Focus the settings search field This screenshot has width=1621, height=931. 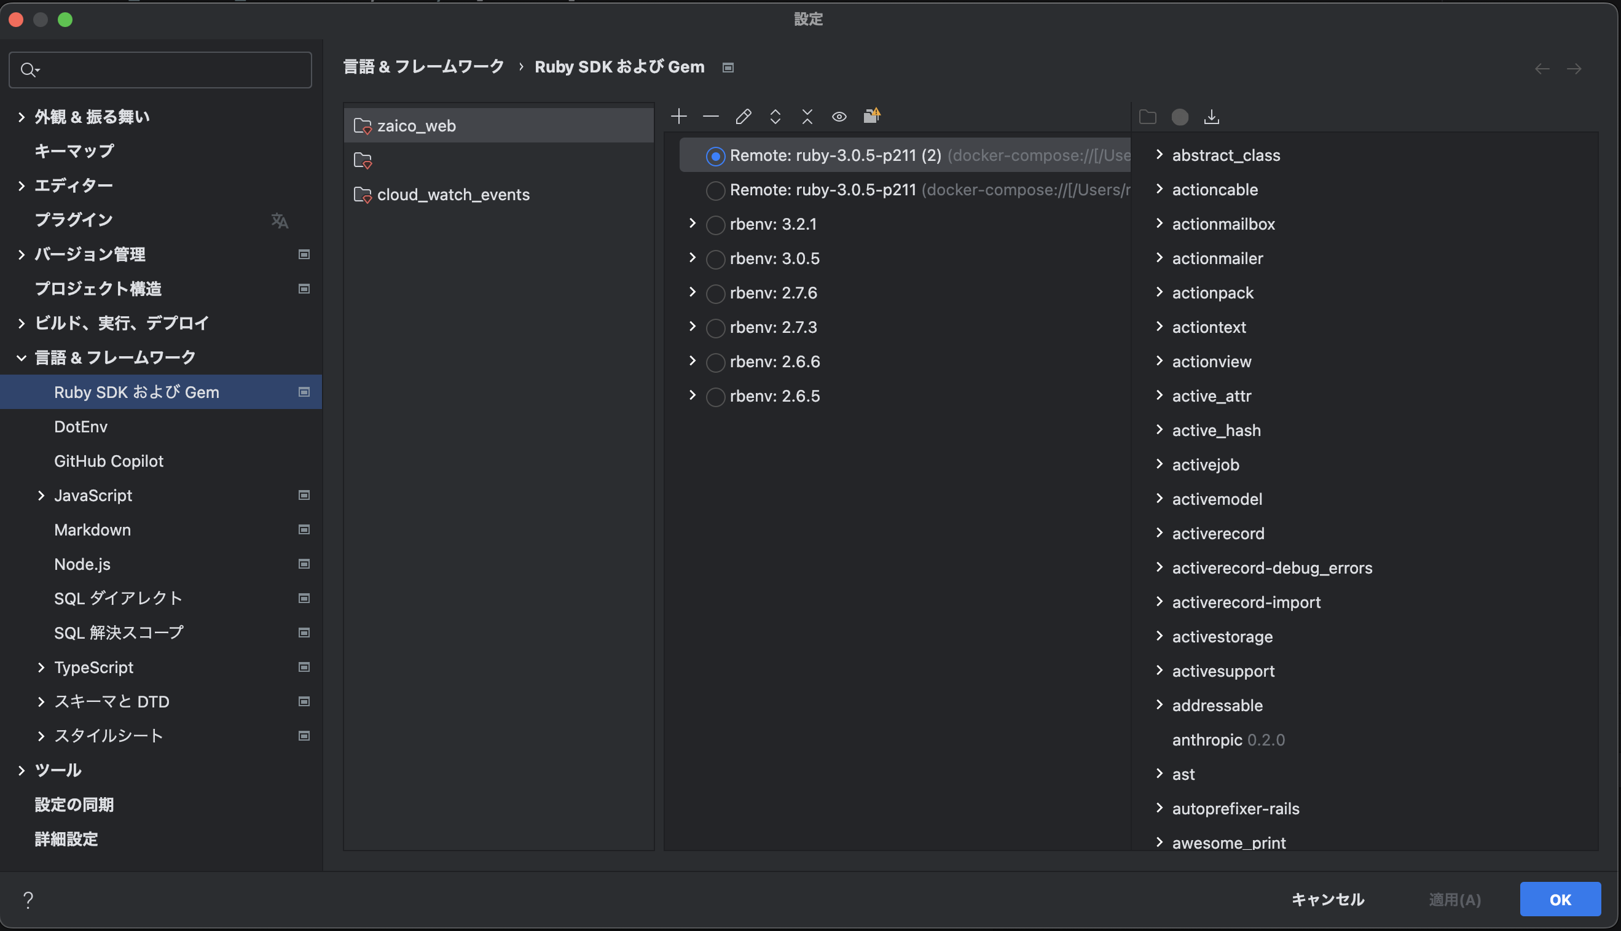pyautogui.click(x=160, y=69)
